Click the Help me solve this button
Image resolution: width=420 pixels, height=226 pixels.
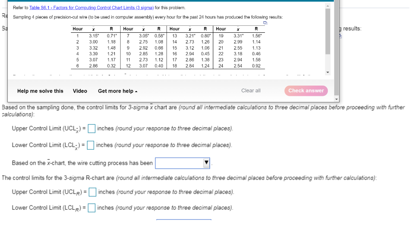tap(40, 91)
